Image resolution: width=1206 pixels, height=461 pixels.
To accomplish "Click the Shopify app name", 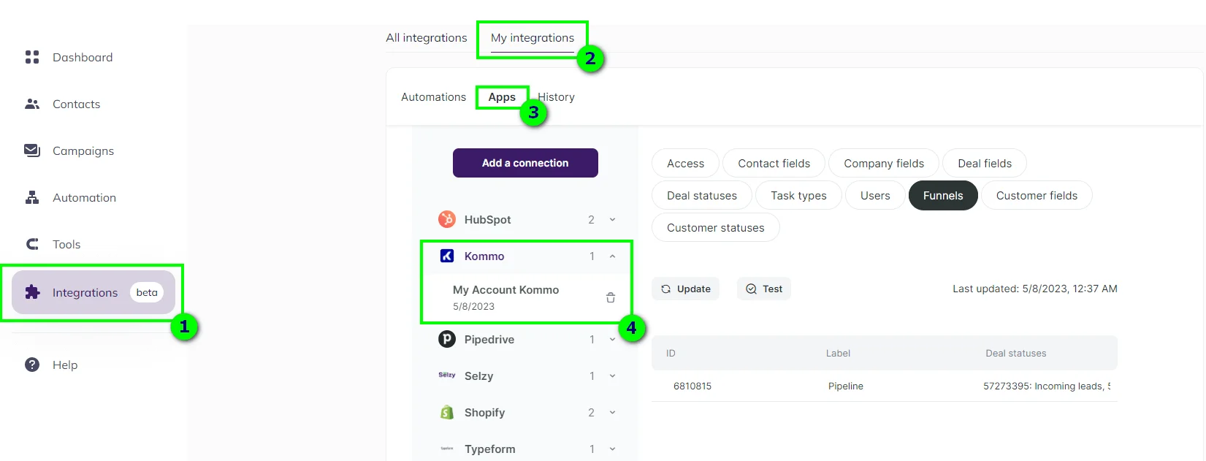I will (x=484, y=412).
